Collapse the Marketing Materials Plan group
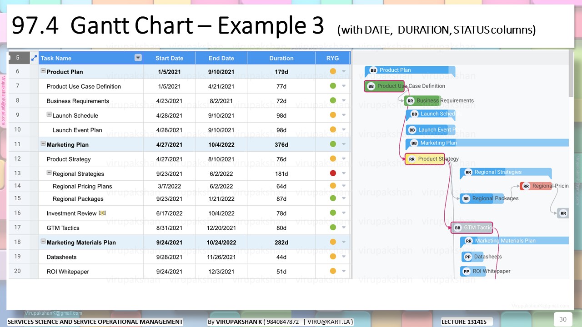Viewport: 582px width, 327px height. (43, 242)
